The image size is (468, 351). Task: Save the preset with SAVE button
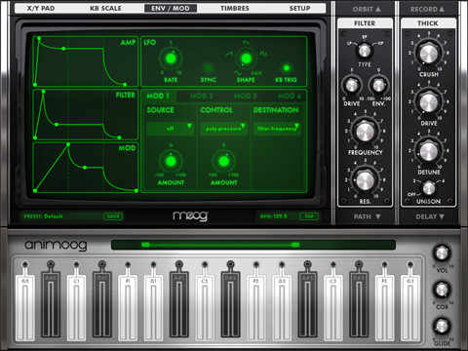(x=113, y=216)
